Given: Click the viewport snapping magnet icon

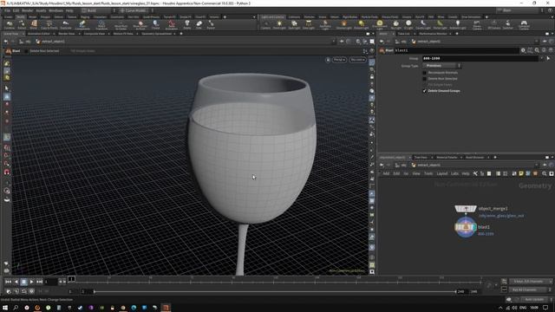Looking at the screenshot, I should (x=7, y=172).
